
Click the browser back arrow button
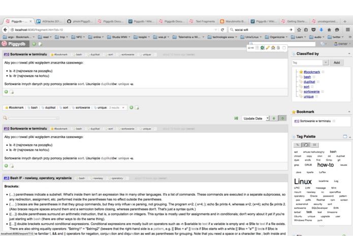point(5,29)
